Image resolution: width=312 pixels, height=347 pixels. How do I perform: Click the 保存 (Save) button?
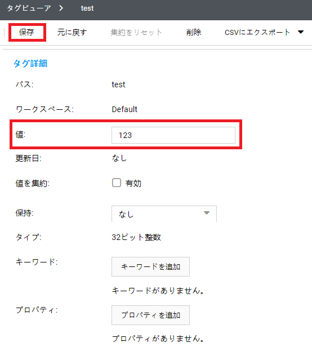[26, 32]
